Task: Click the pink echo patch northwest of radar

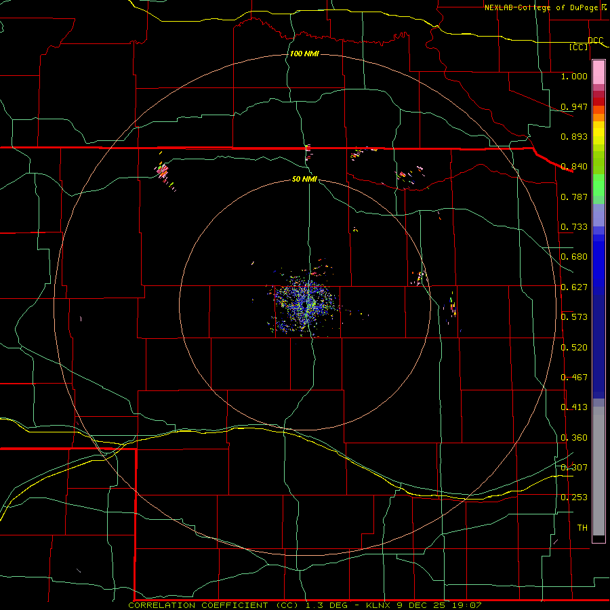Action: (x=162, y=171)
